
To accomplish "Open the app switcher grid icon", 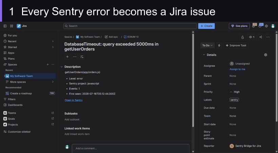I will [x=12, y=26].
